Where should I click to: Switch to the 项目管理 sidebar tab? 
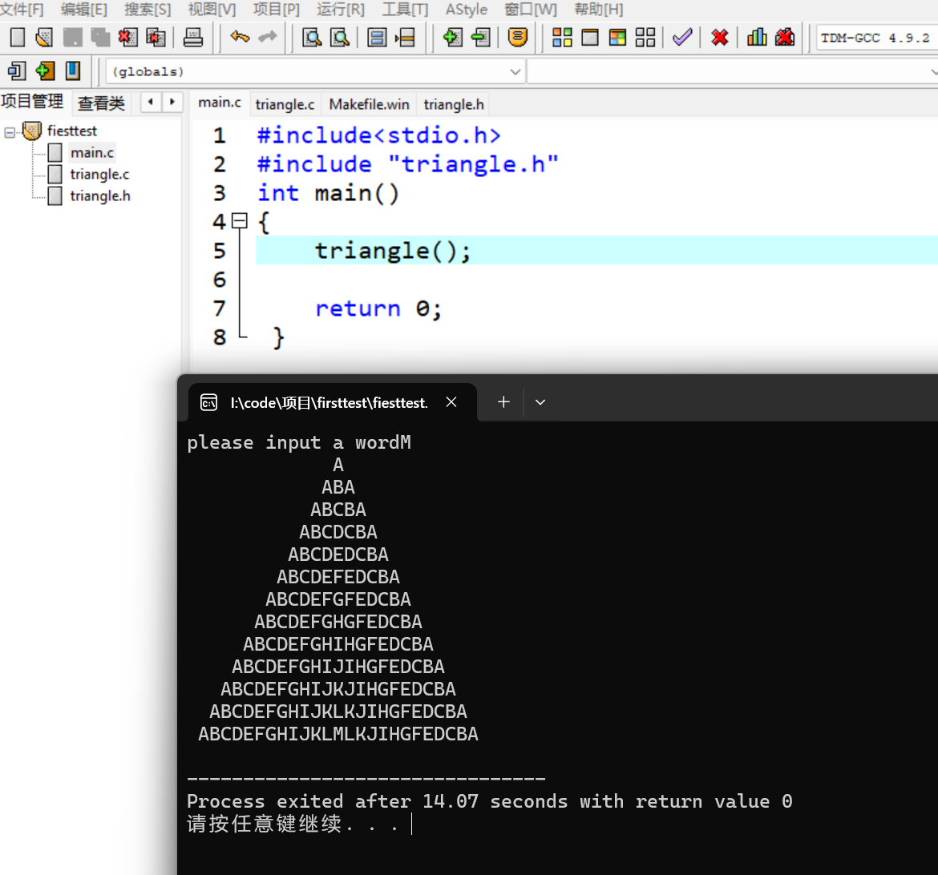(x=32, y=102)
